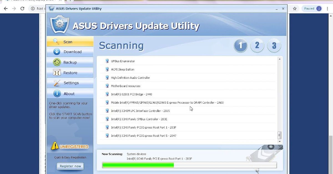Select Intel(R) 82801 PCI Bridge - 2448 text
Screen dimensions: 333x174
(x=132, y=94)
